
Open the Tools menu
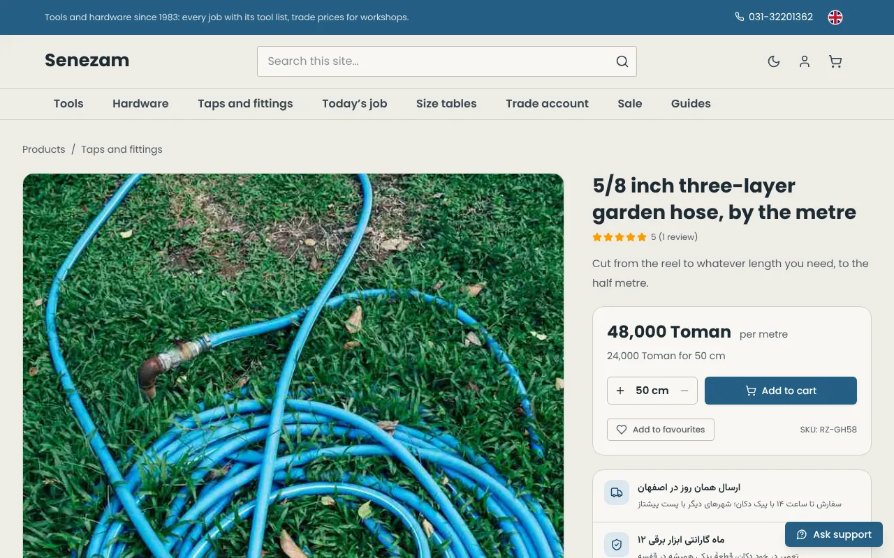(68, 103)
